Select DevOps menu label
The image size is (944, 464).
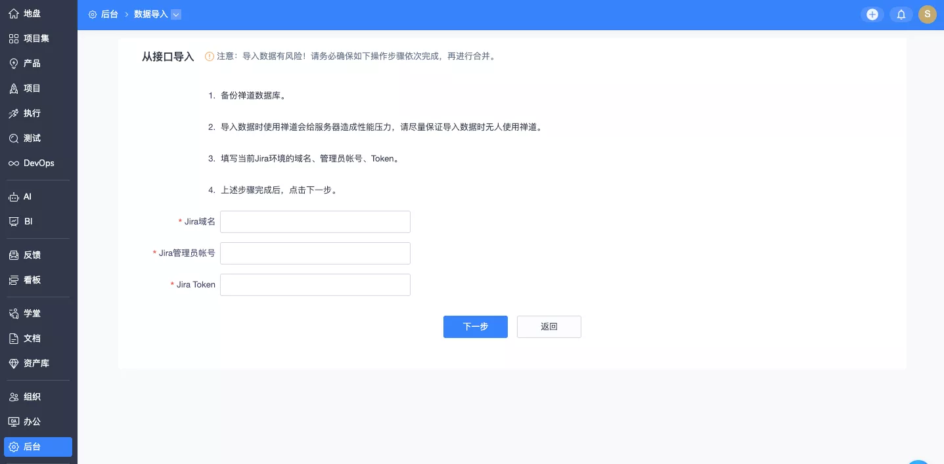[x=39, y=163]
